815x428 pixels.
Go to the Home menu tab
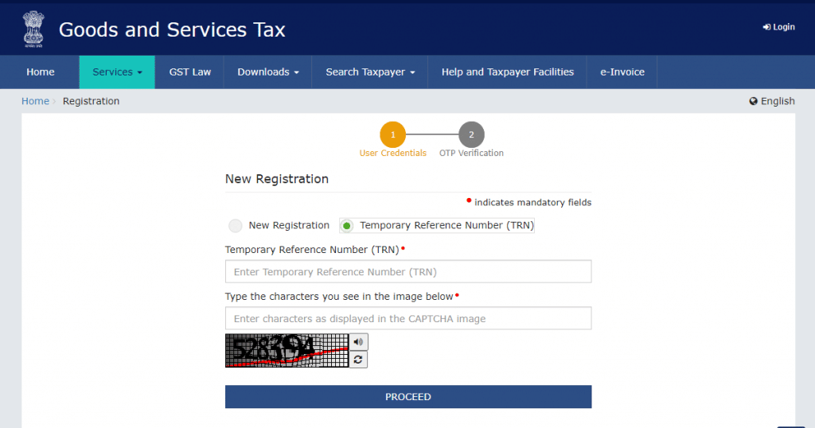point(40,72)
